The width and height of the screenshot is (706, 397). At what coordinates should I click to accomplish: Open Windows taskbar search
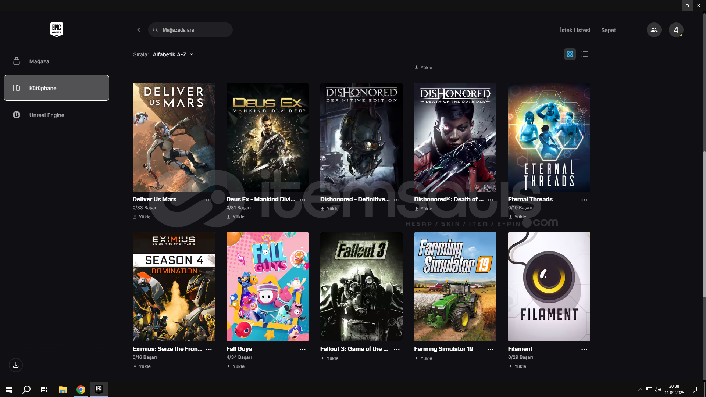coord(26,390)
